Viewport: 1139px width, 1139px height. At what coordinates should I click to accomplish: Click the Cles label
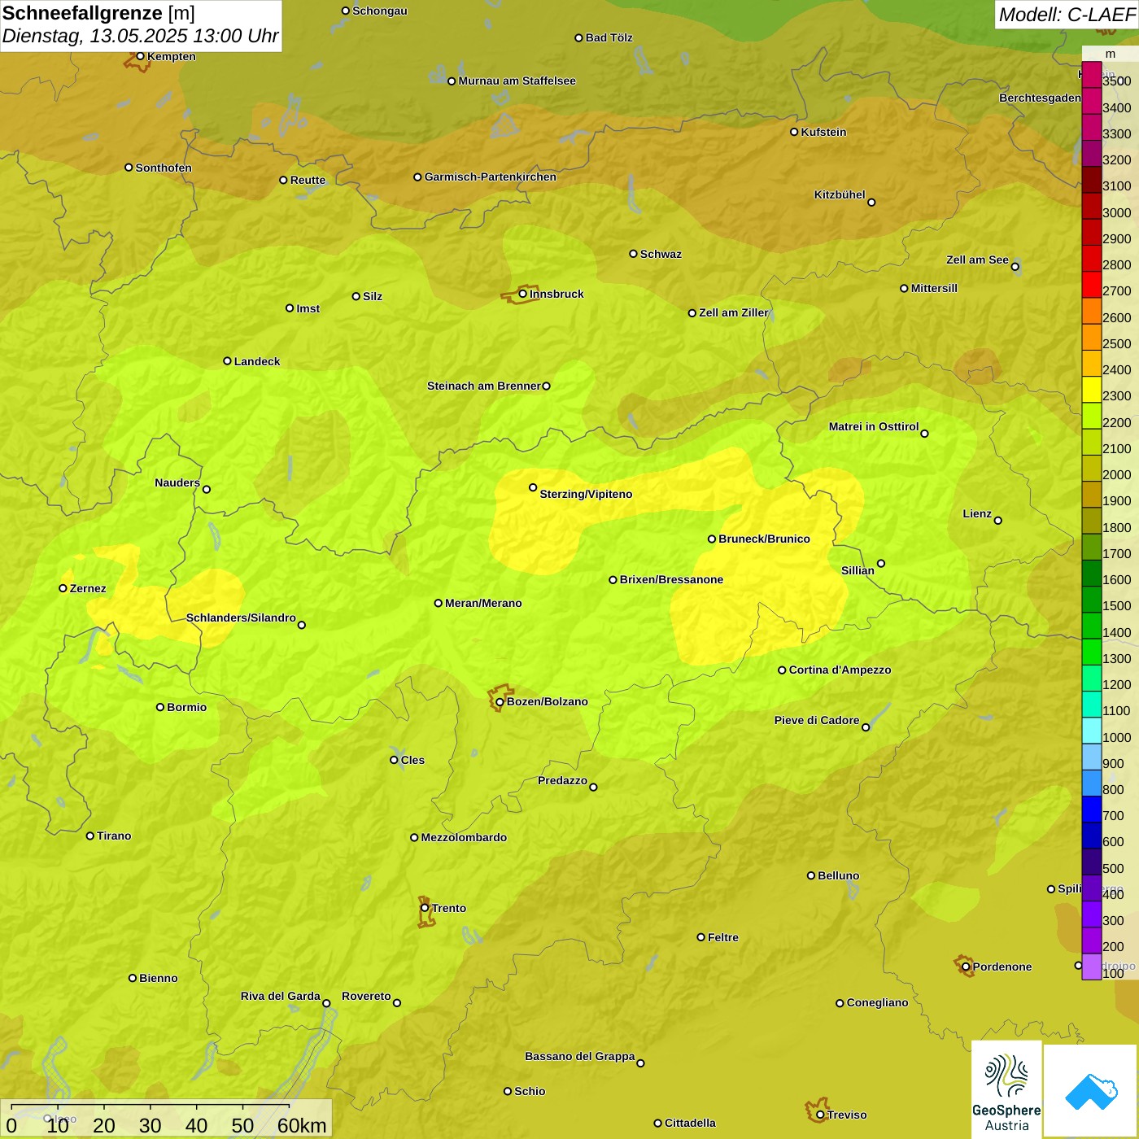[412, 760]
